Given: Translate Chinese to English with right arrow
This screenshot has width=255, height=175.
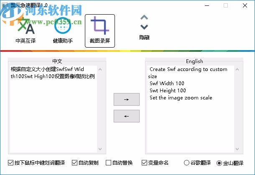Looking at the screenshot, I should click(x=127, y=99).
